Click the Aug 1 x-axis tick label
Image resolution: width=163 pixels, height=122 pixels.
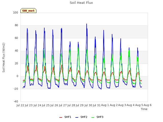pyautogui.click(x=105, y=105)
